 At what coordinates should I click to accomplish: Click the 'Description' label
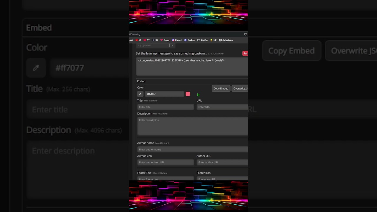[x=144, y=114]
